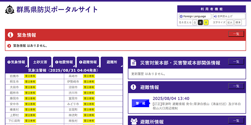Click the people icon beside 避難所情報

(x=134, y=122)
